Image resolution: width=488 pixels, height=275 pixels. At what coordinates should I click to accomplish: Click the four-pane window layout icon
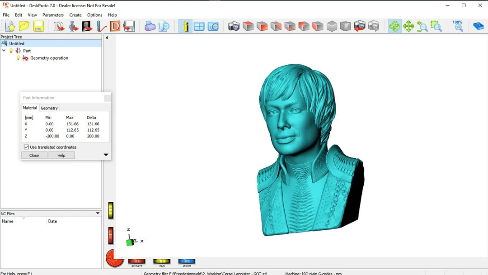[x=199, y=26]
